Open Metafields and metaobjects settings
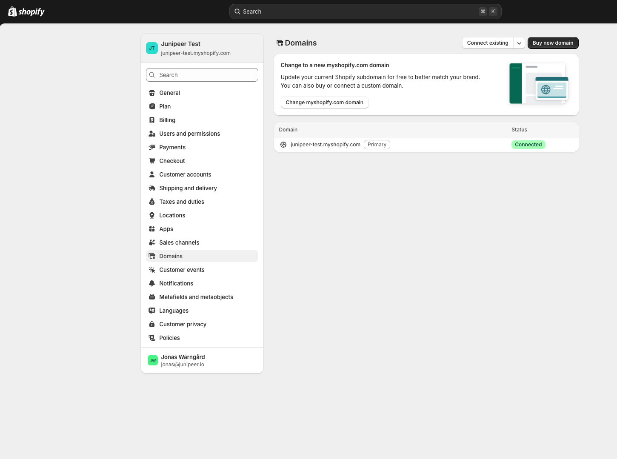 202,297
